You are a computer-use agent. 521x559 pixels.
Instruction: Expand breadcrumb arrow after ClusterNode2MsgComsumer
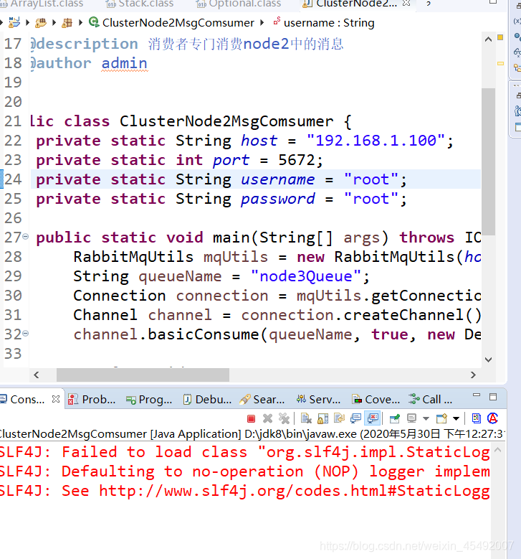(x=262, y=22)
